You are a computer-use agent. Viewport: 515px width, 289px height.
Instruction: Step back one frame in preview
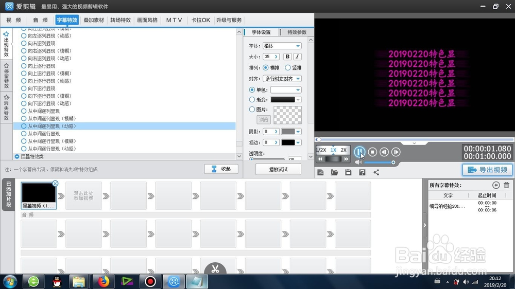tap(384, 152)
